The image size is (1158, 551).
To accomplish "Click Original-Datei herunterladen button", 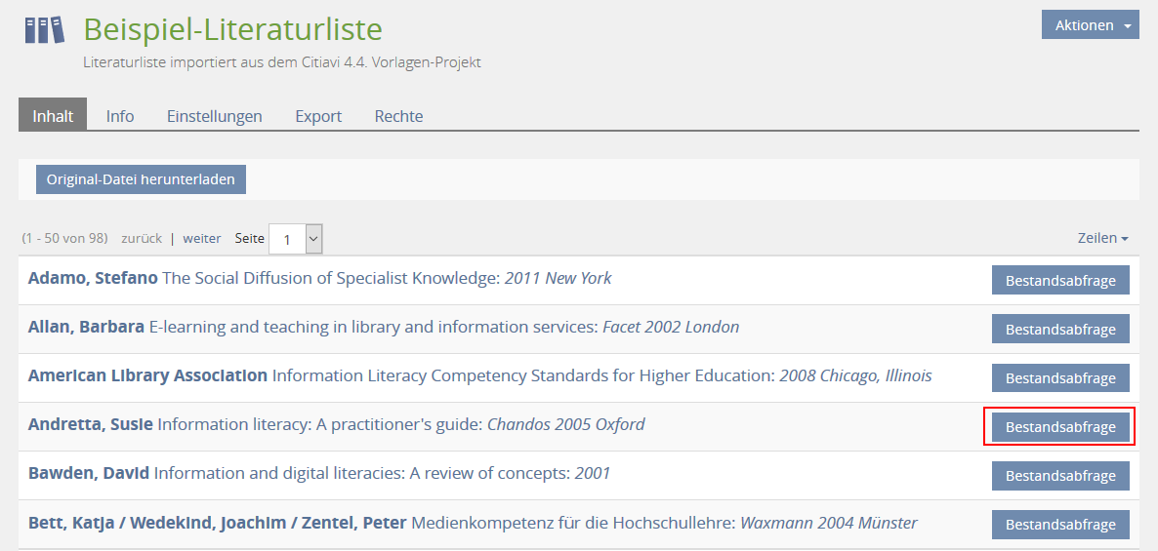I will 142,179.
